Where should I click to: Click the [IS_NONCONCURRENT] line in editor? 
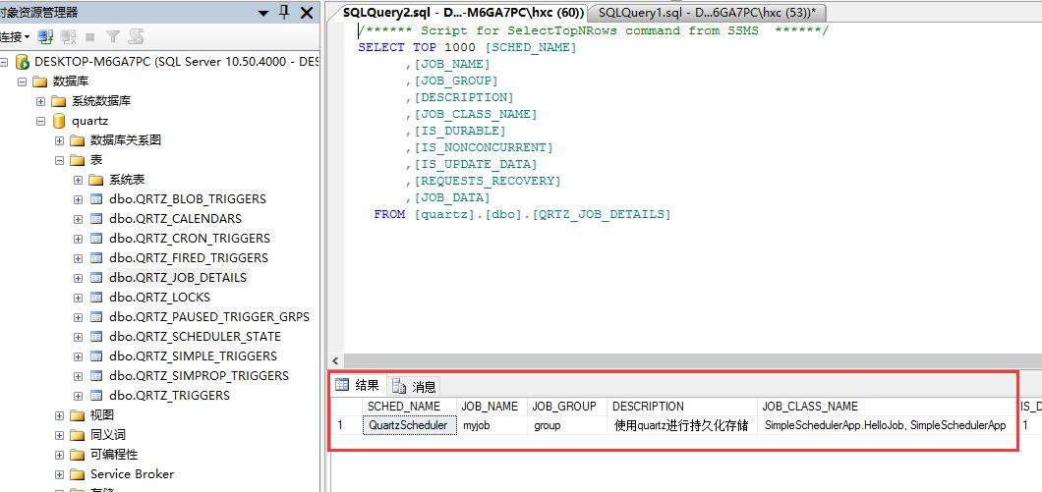tap(480, 147)
